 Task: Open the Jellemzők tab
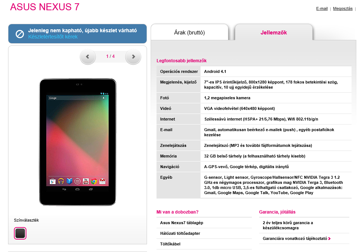(x=274, y=33)
